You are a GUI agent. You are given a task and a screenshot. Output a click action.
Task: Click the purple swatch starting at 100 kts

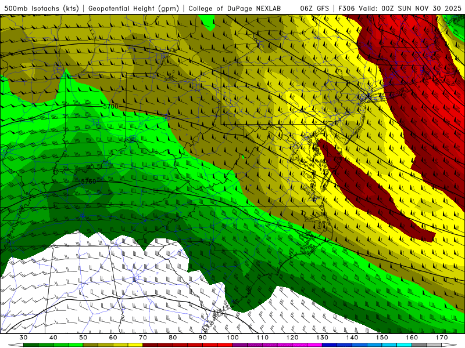[240, 345]
